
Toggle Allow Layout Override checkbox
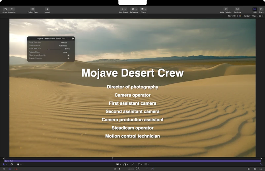tap(68, 55)
